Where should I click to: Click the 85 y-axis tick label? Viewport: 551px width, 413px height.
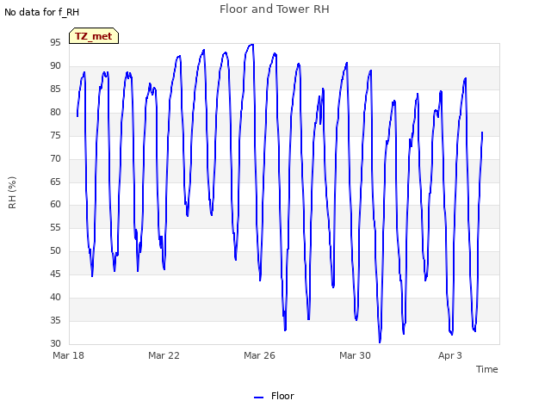point(55,89)
